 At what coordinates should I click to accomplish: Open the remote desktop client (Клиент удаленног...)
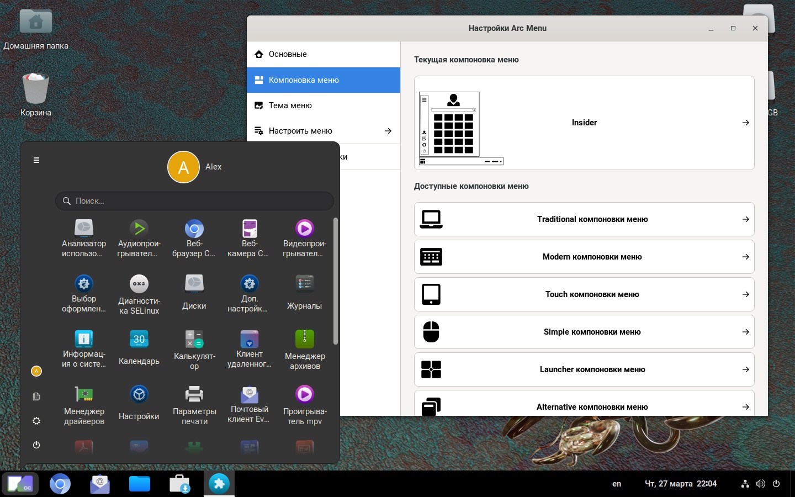pos(250,349)
